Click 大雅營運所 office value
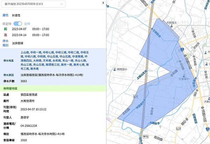 click(27, 101)
